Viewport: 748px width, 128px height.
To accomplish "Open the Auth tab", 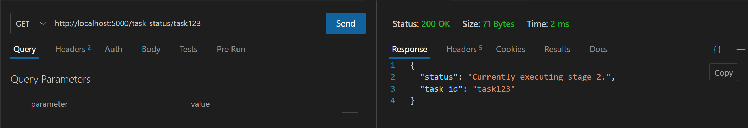I will coord(113,49).
